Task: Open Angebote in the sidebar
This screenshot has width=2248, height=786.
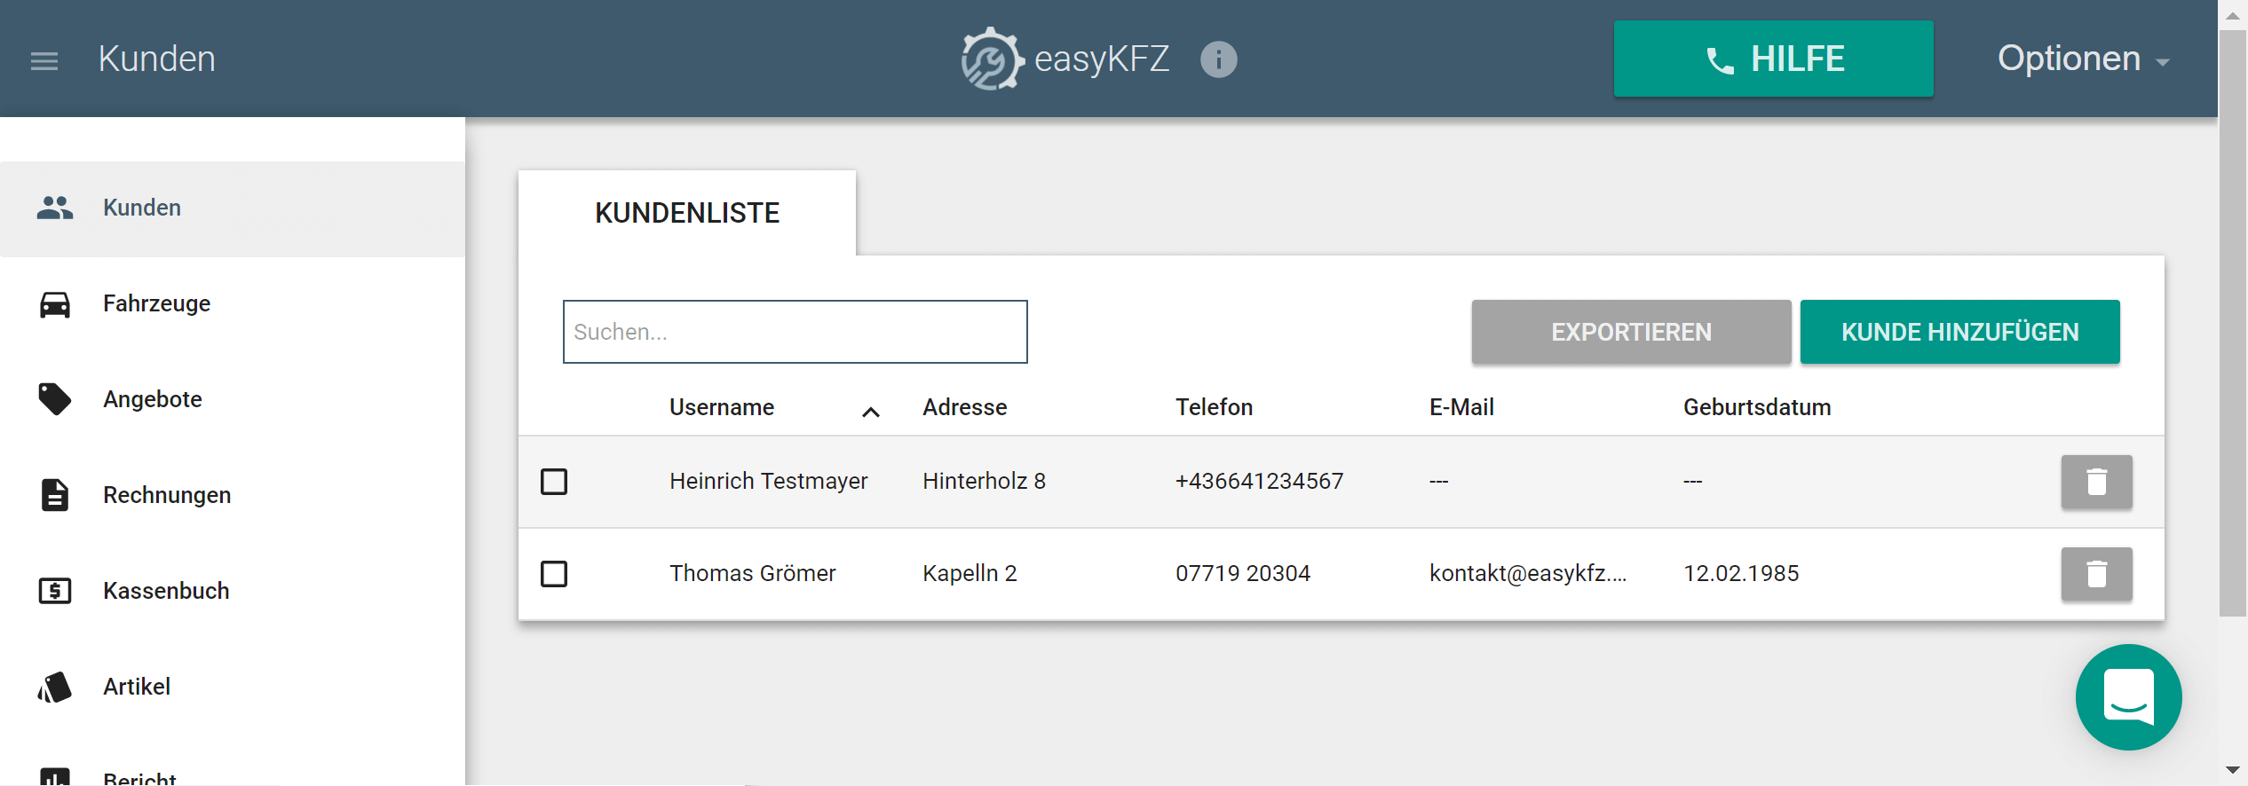Action: pyautogui.click(x=233, y=399)
